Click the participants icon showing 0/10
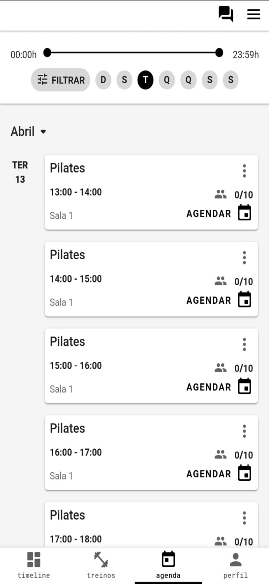Image resolution: width=269 pixels, height=584 pixels. (220, 193)
